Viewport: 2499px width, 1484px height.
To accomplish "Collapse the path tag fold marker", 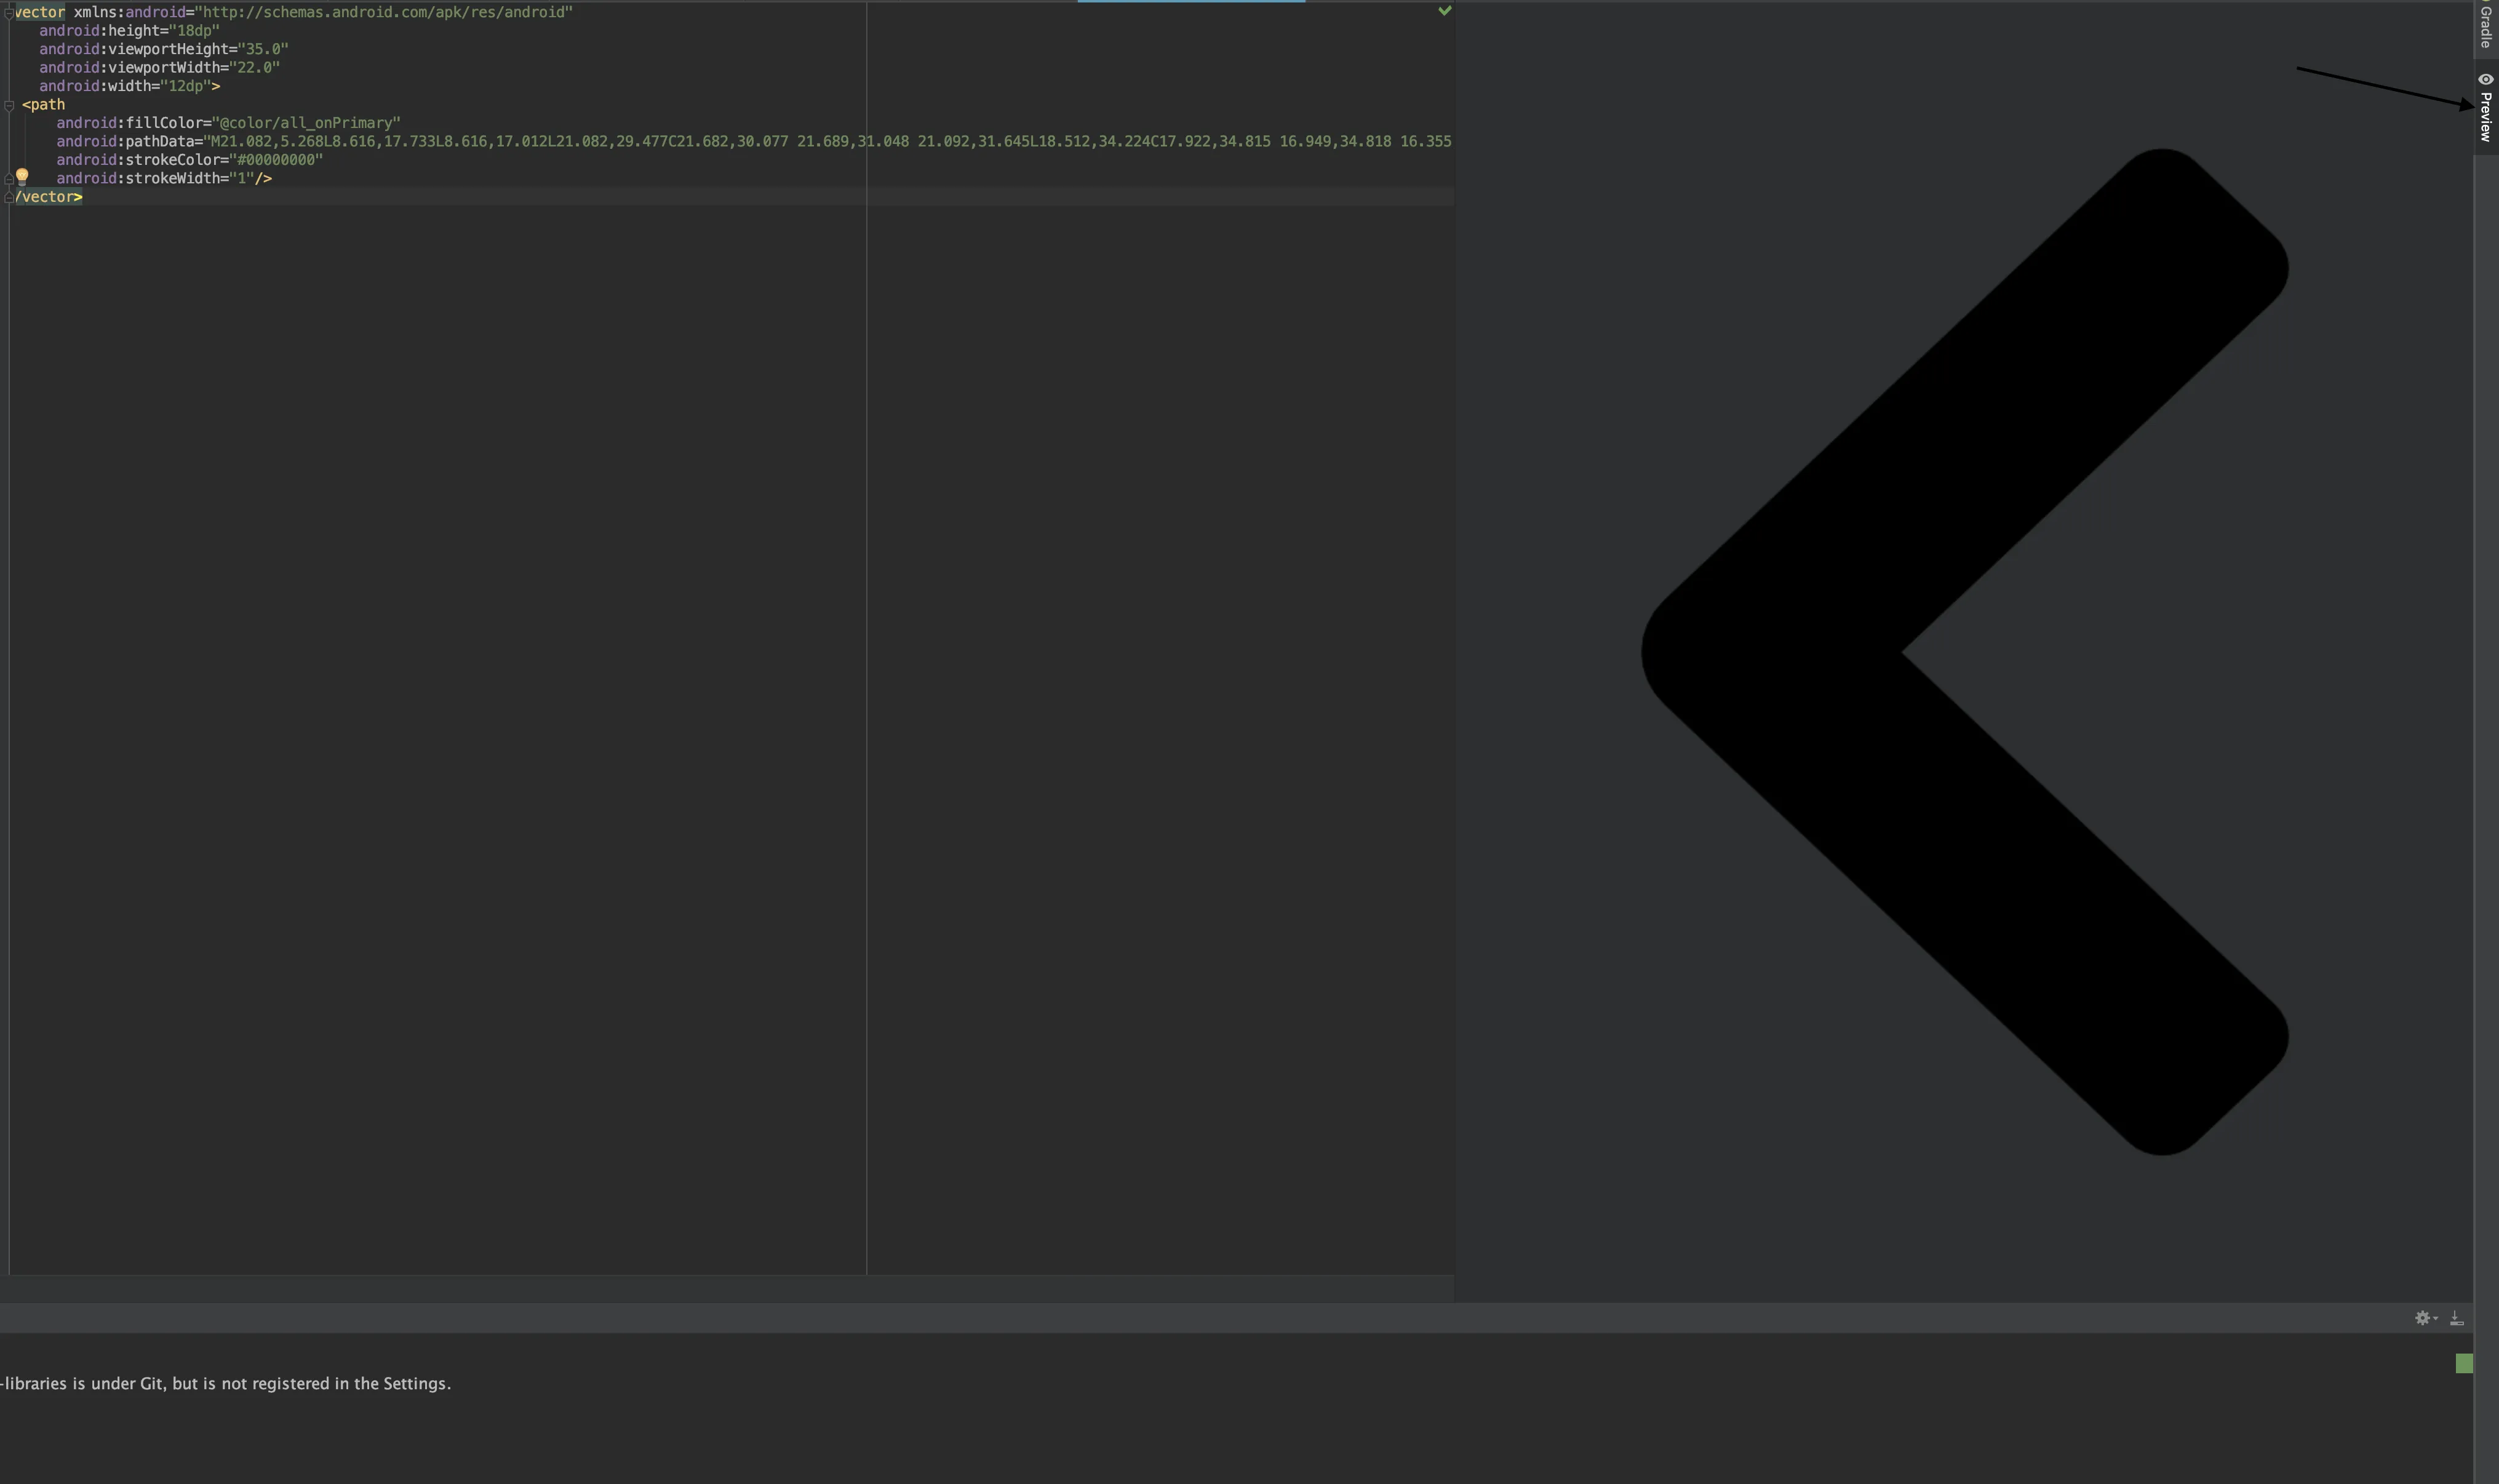I will point(9,105).
